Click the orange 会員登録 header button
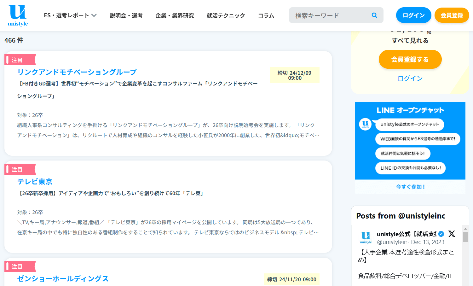Screen dimensions: 473x286 [452, 15]
